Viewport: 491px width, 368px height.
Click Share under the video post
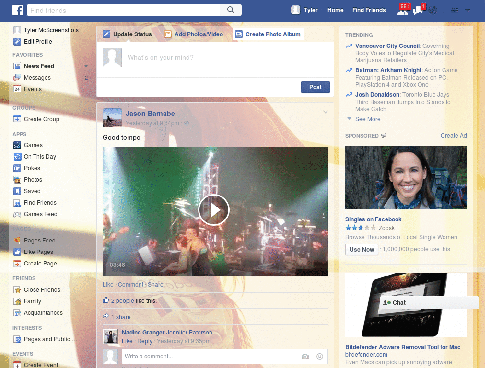point(155,285)
